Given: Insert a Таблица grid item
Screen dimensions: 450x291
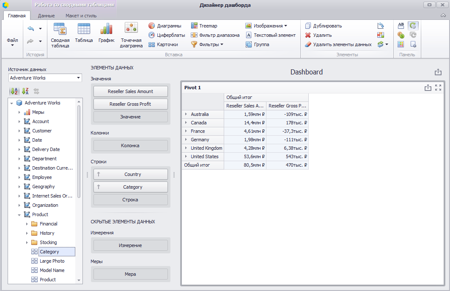Looking at the screenshot, I should tap(84, 33).
